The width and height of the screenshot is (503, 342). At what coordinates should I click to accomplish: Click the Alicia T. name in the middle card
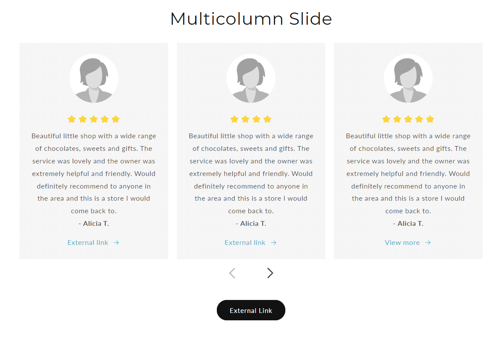pos(251,224)
